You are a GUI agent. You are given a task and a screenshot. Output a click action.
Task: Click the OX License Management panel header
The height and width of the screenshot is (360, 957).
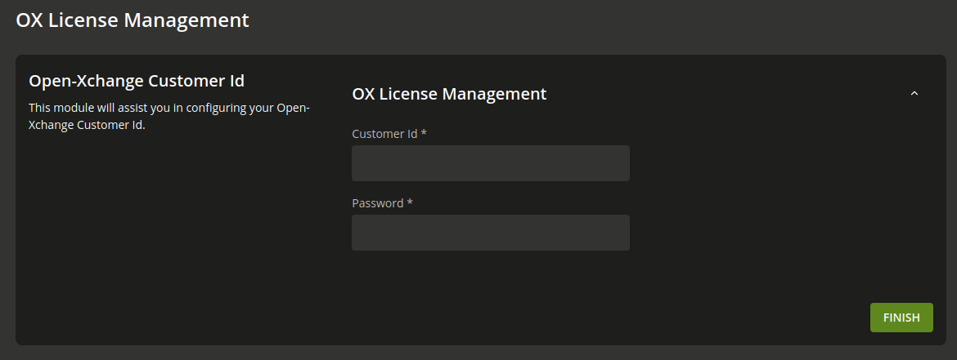pyautogui.click(x=449, y=94)
